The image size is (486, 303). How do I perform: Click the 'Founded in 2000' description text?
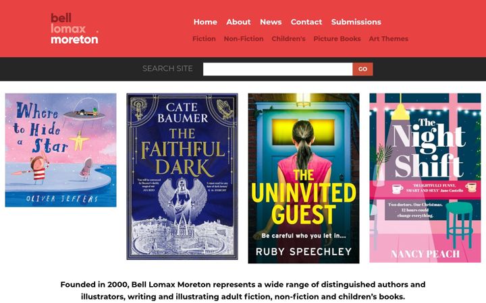[x=243, y=290]
